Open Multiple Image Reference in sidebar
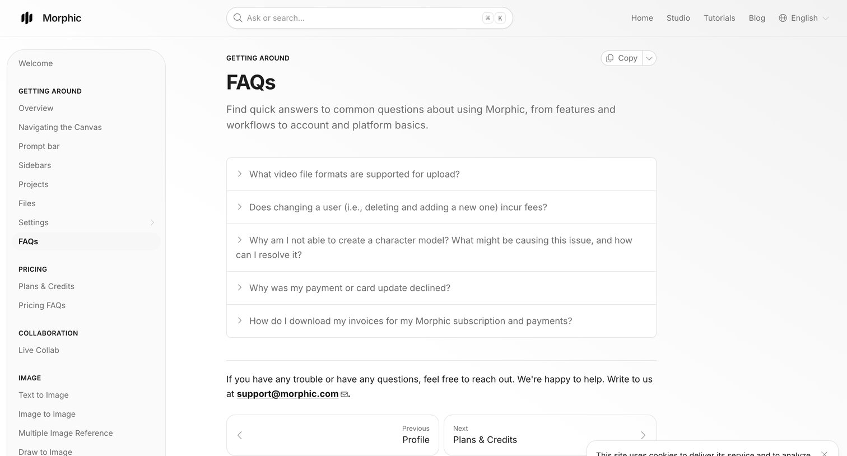Image resolution: width=847 pixels, height=456 pixels. coord(86,433)
